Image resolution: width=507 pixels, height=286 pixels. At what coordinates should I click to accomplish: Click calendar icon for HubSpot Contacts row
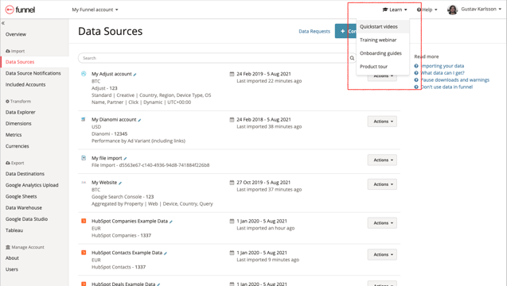click(x=232, y=253)
